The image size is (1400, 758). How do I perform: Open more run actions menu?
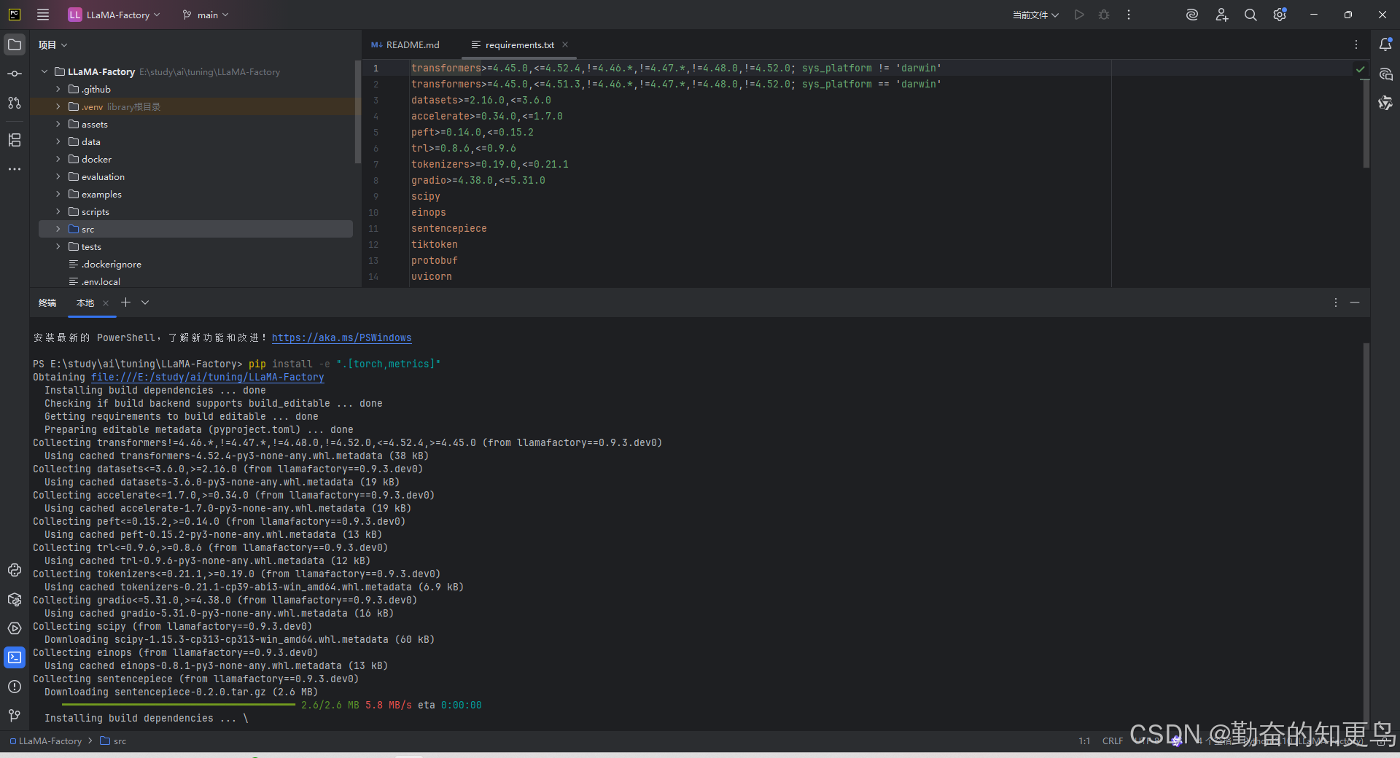[x=1129, y=15]
